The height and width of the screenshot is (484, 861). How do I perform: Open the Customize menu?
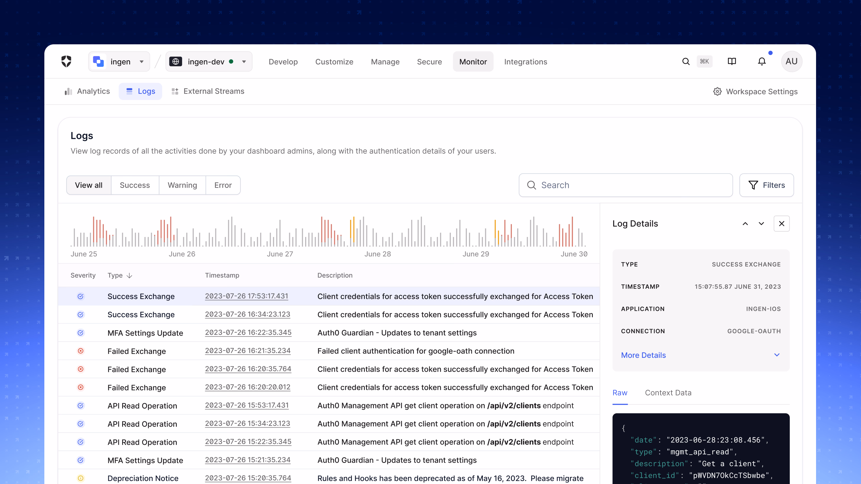pos(334,62)
